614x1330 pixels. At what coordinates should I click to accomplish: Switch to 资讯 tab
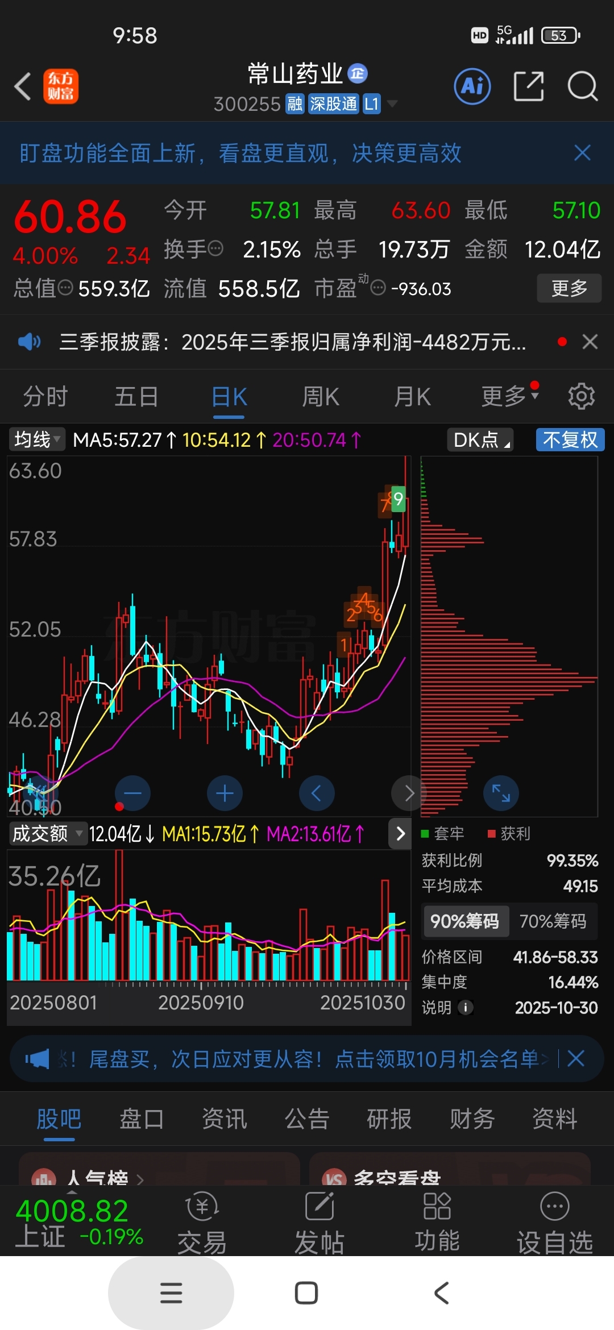[x=225, y=1119]
